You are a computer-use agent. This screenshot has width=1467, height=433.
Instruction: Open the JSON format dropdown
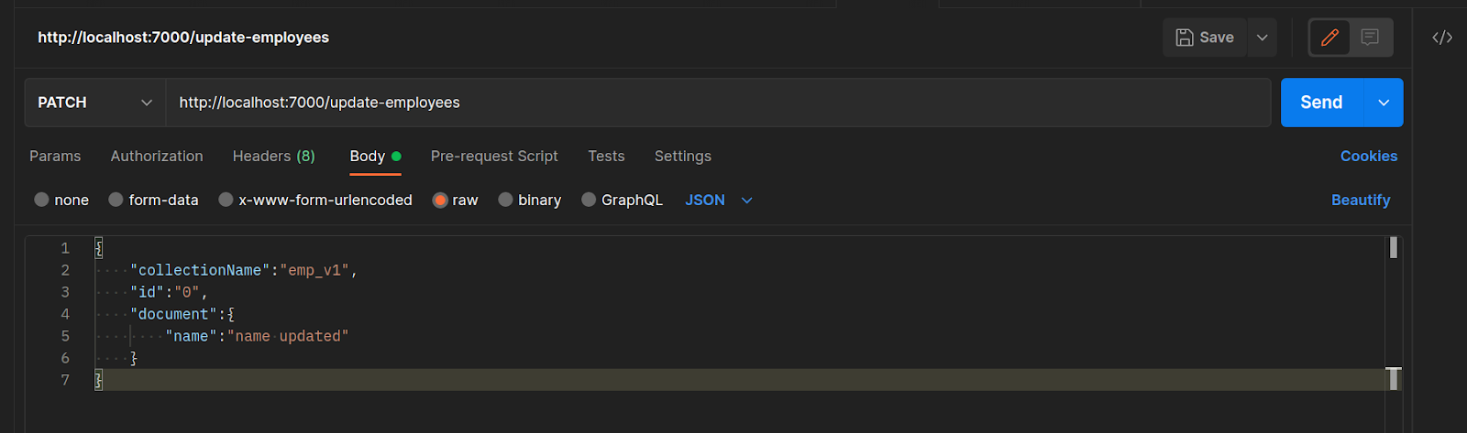tap(746, 200)
